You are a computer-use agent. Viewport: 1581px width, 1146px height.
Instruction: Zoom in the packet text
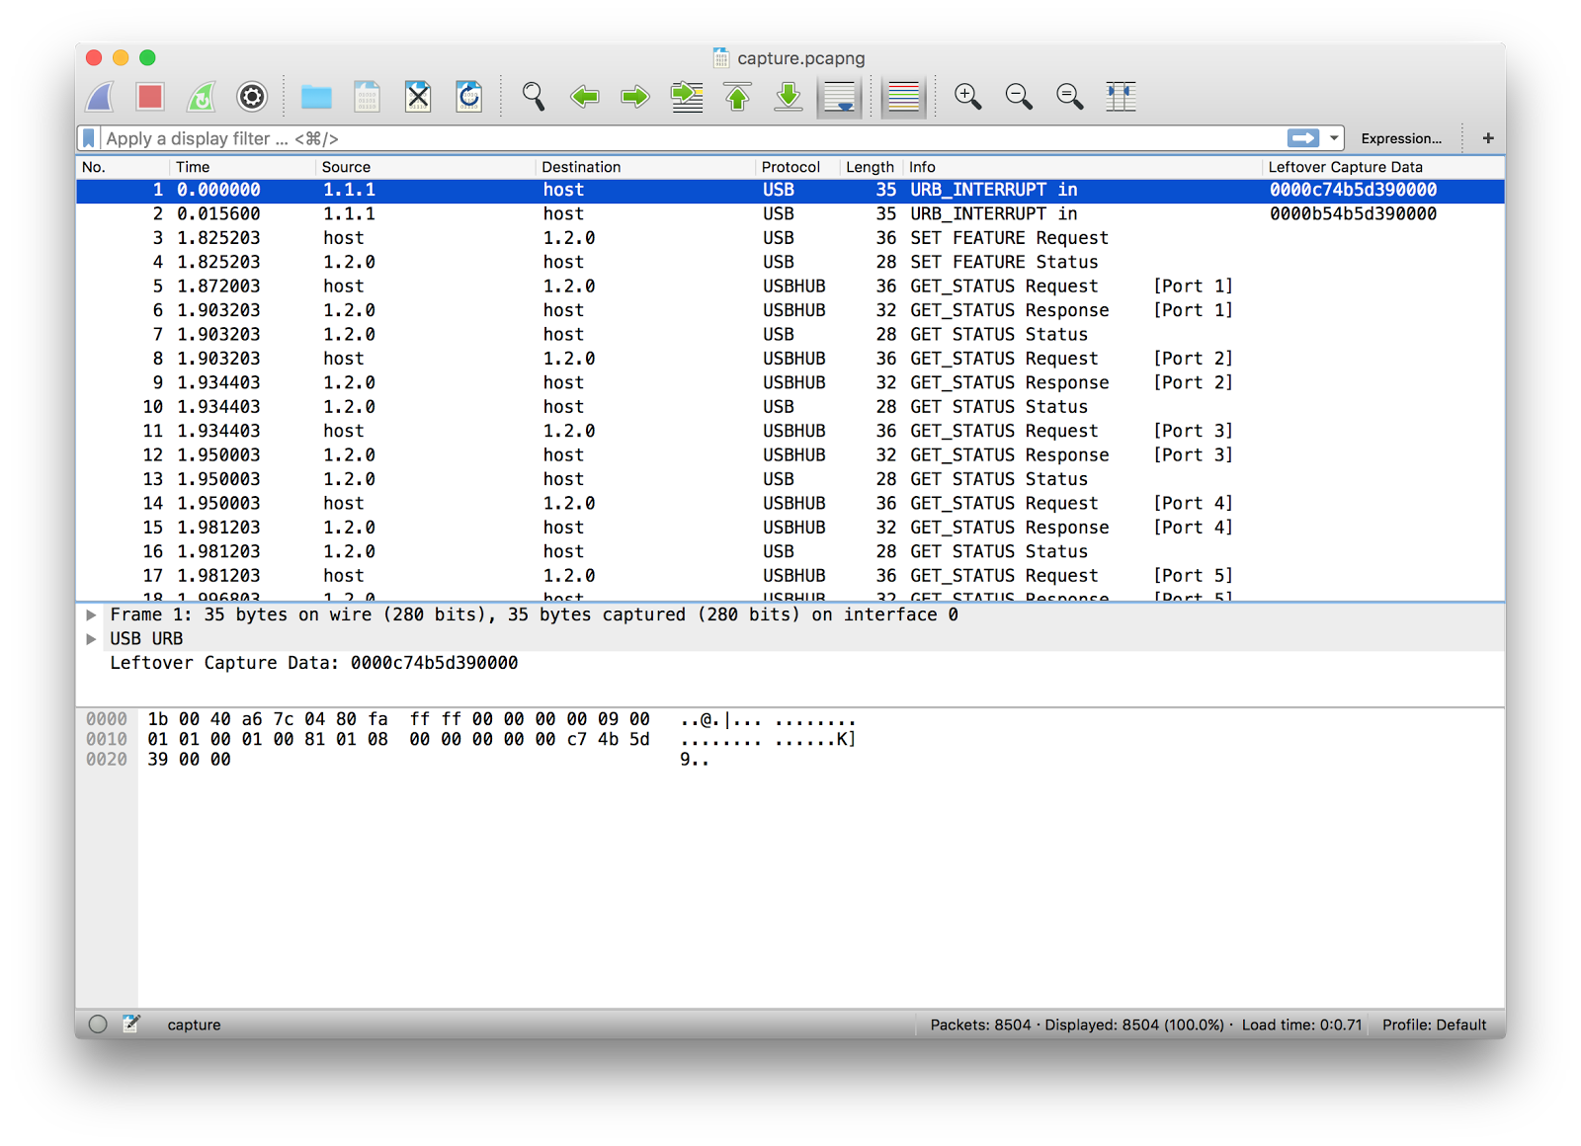coord(967,97)
